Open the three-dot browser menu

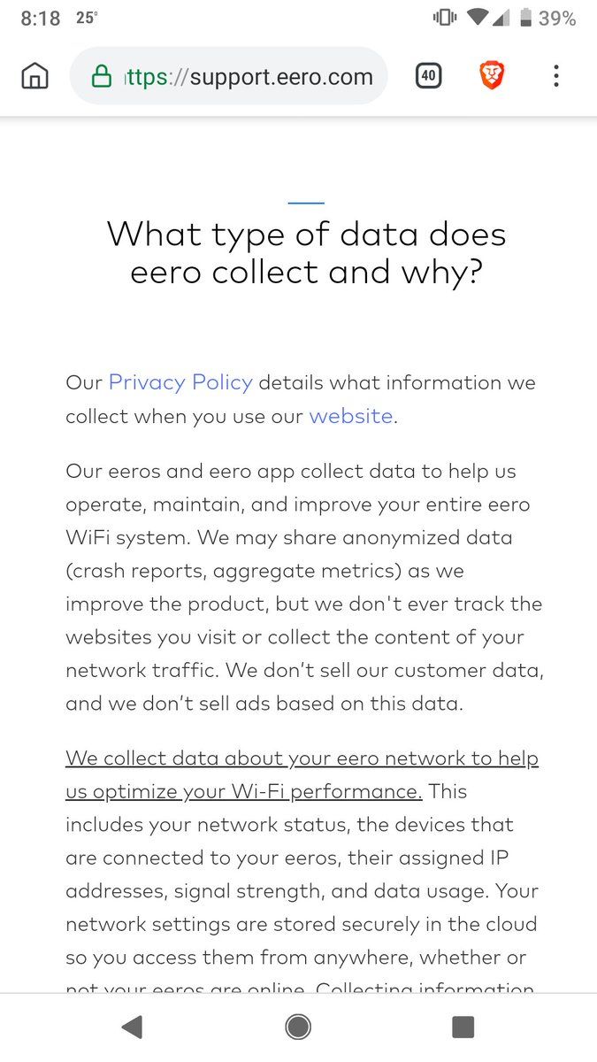[555, 76]
